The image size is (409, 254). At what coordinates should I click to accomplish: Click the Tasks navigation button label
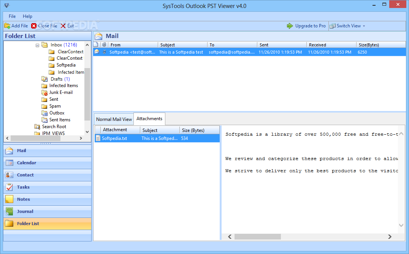[x=23, y=187]
